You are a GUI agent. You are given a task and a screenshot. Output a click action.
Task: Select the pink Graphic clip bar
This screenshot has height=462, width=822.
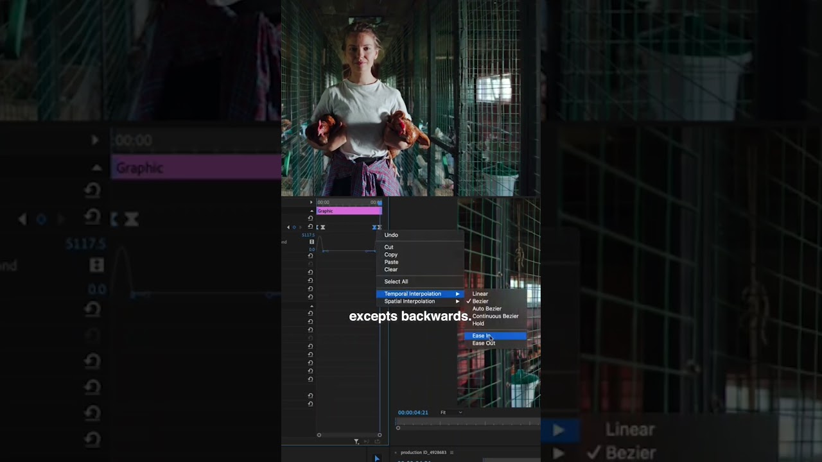(x=349, y=210)
